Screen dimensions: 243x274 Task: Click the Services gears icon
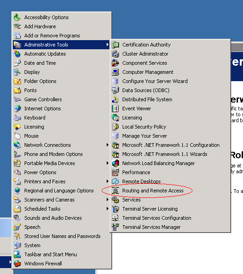[x=115, y=200]
